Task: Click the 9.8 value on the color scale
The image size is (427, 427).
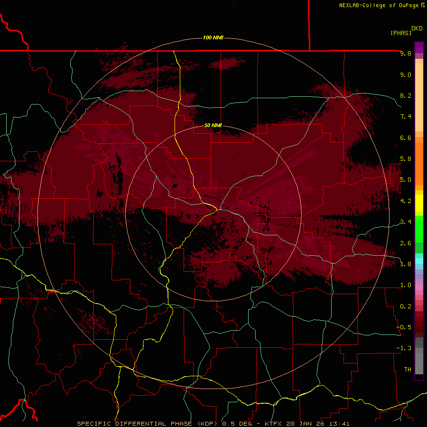Action: pyautogui.click(x=406, y=54)
